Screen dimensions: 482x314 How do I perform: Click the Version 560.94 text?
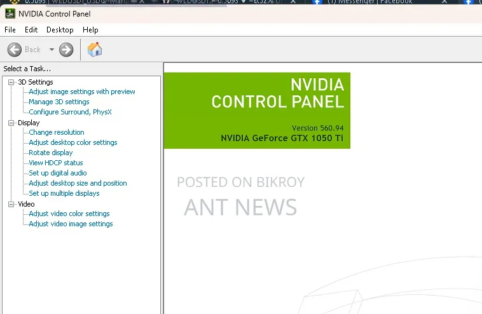(317, 128)
